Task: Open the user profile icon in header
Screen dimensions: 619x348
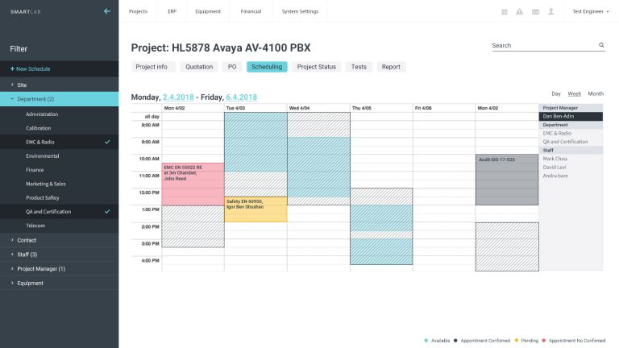Action: (551, 12)
